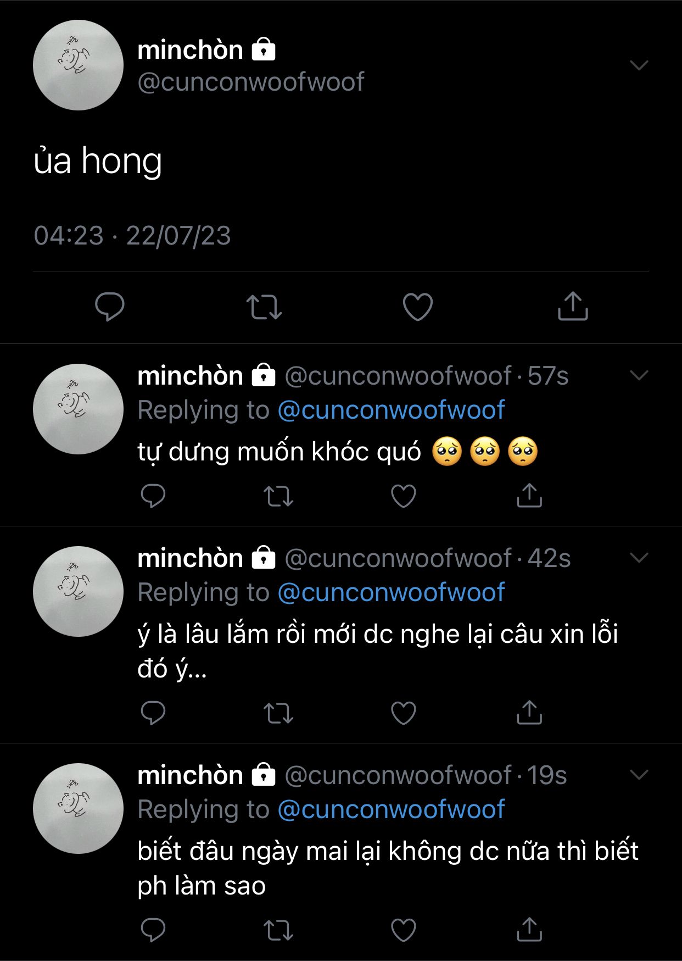Open the chevron menu on 42s reply
This screenshot has height=961, width=682.
(639, 558)
